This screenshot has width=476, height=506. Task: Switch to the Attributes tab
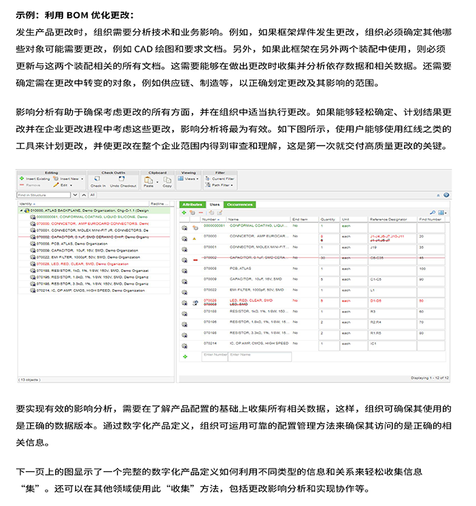click(192, 204)
